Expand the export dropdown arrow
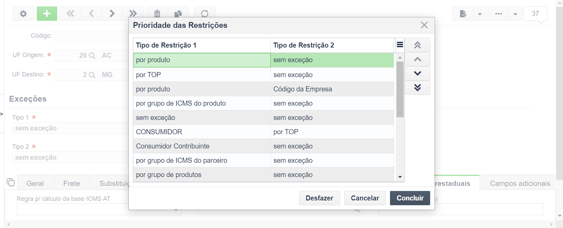563x228 pixels. pos(480,14)
